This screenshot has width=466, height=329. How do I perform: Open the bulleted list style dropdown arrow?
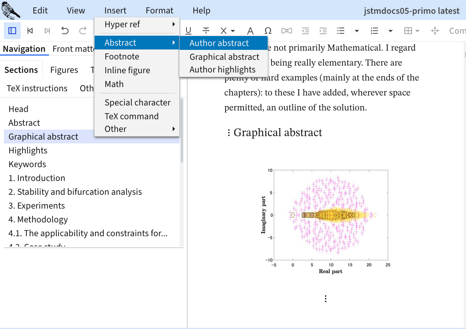[357, 31]
